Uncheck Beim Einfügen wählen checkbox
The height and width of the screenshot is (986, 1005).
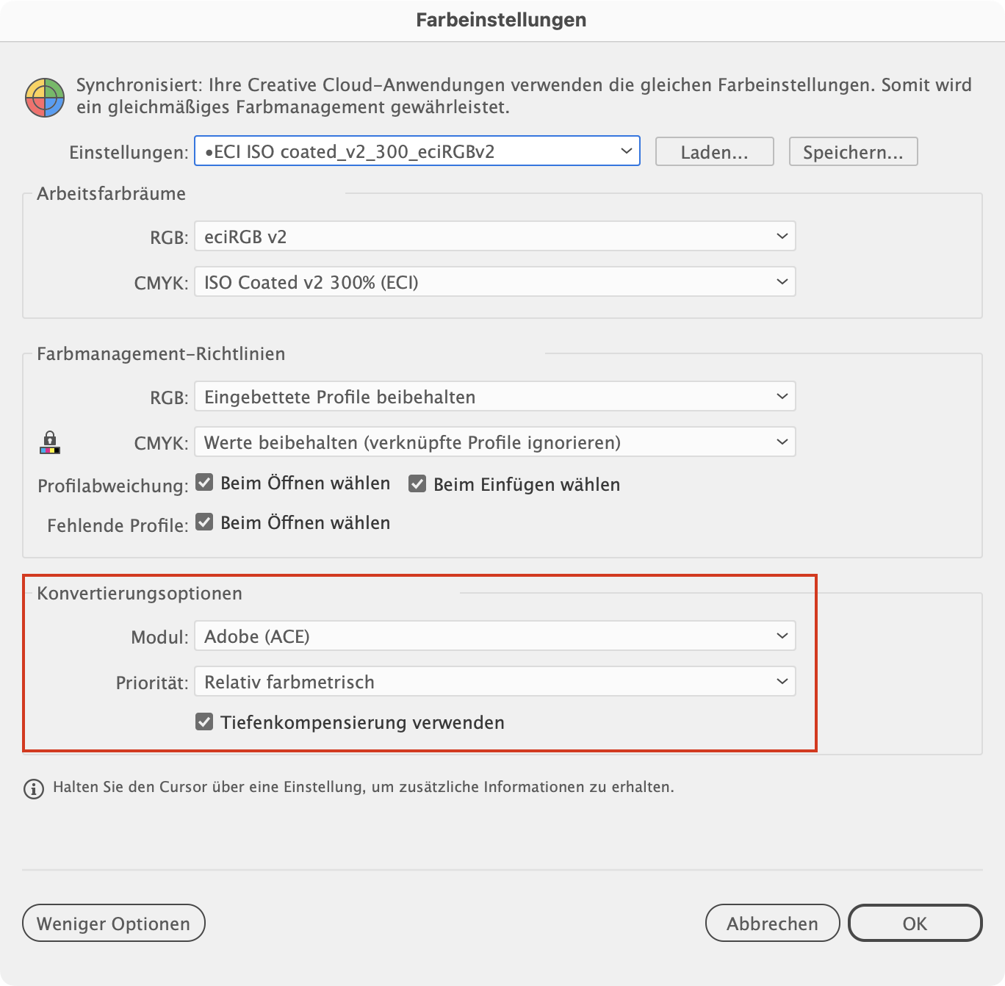pyautogui.click(x=417, y=483)
